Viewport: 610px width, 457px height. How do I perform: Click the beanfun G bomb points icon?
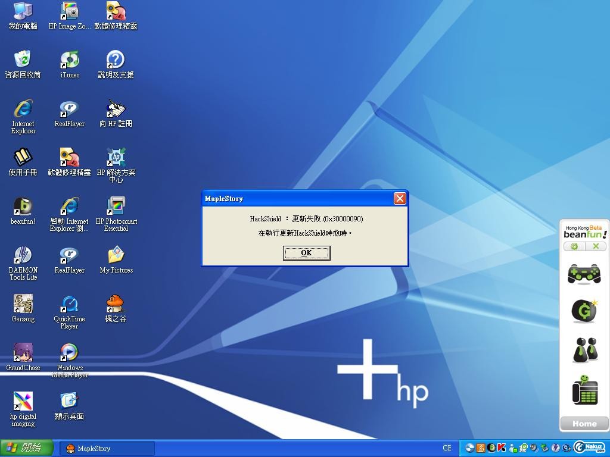point(583,311)
